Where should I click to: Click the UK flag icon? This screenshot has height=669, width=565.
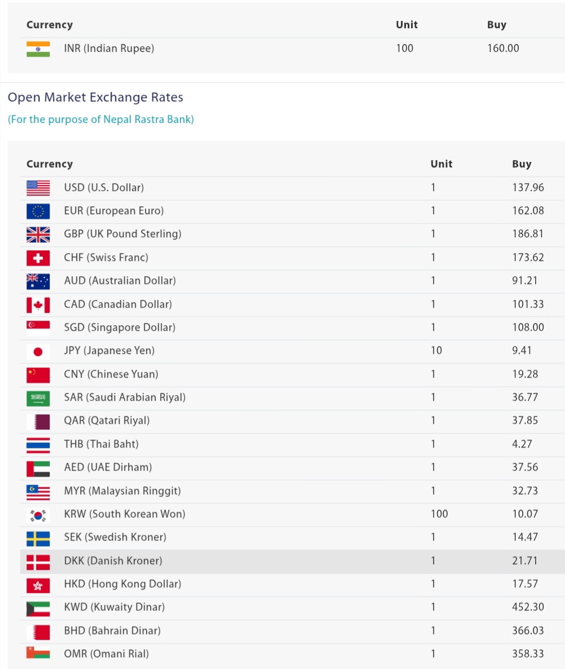pos(38,234)
